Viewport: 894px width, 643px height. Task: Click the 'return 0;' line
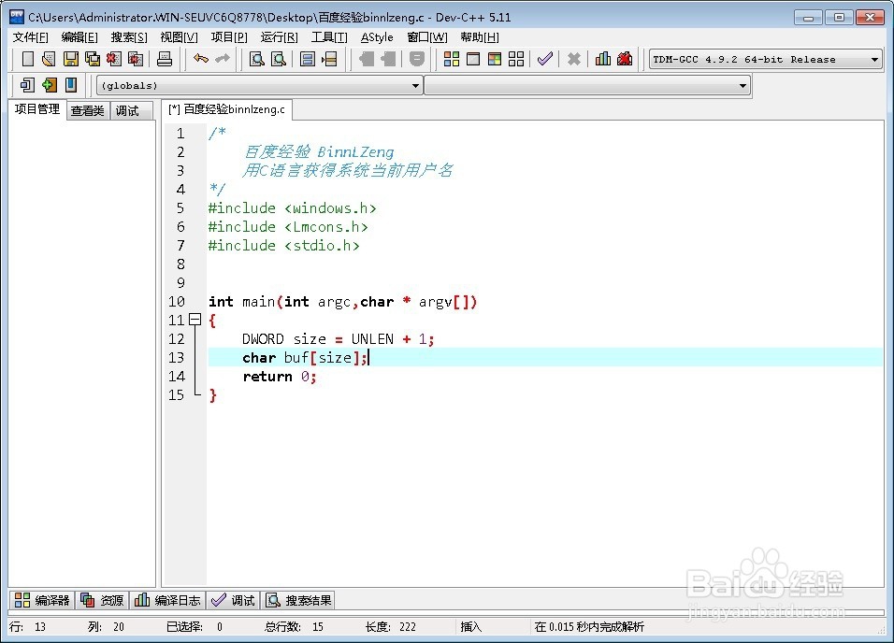click(279, 377)
